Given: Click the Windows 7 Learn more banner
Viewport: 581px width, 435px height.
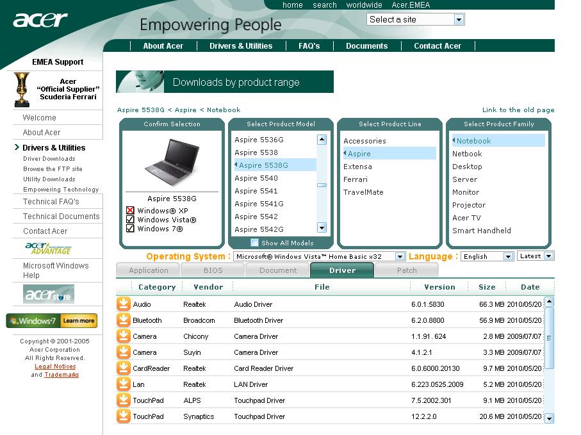Looking at the screenshot, I should click(x=51, y=320).
